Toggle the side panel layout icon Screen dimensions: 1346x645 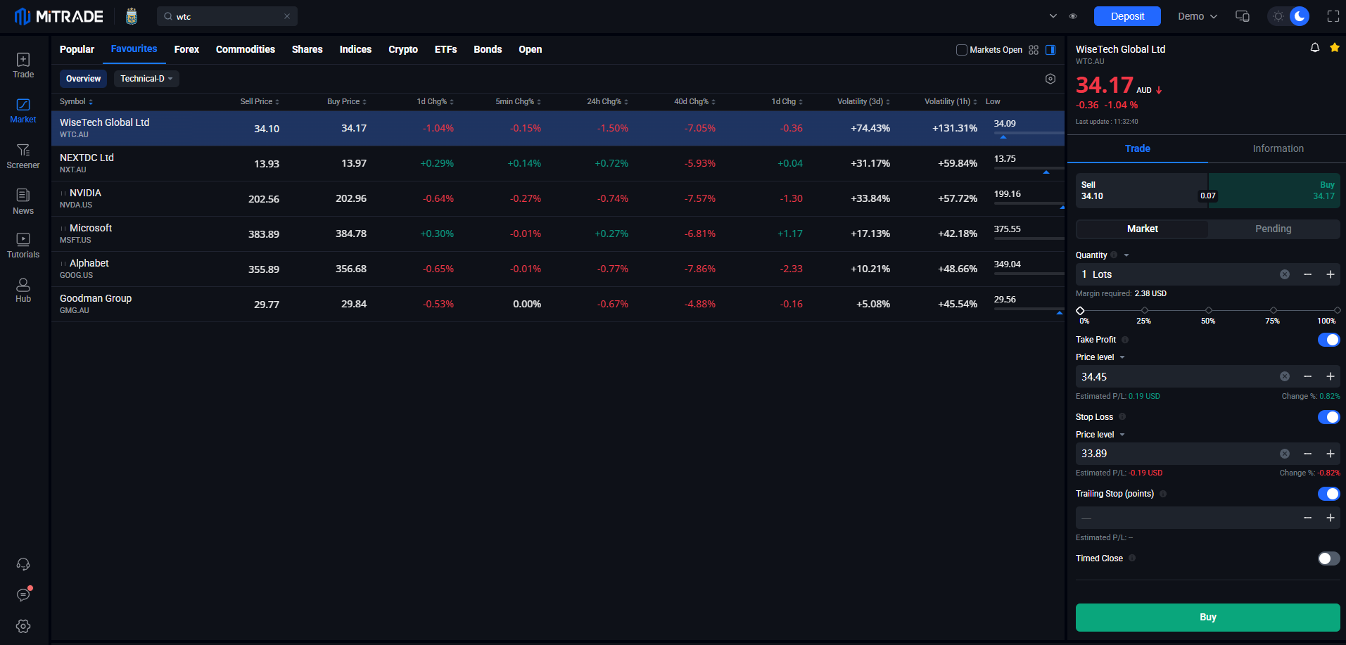[x=1050, y=50]
